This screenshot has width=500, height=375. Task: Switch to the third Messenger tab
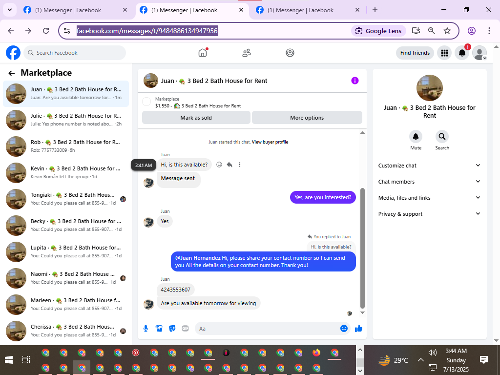308,10
